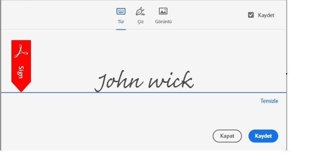Dismiss dialog with Kapat button

tap(227, 136)
